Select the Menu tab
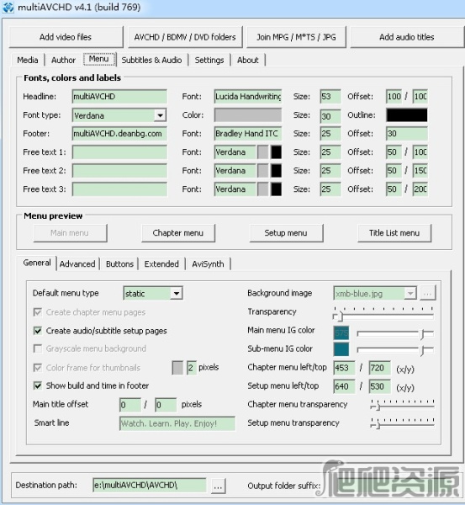 [99, 59]
